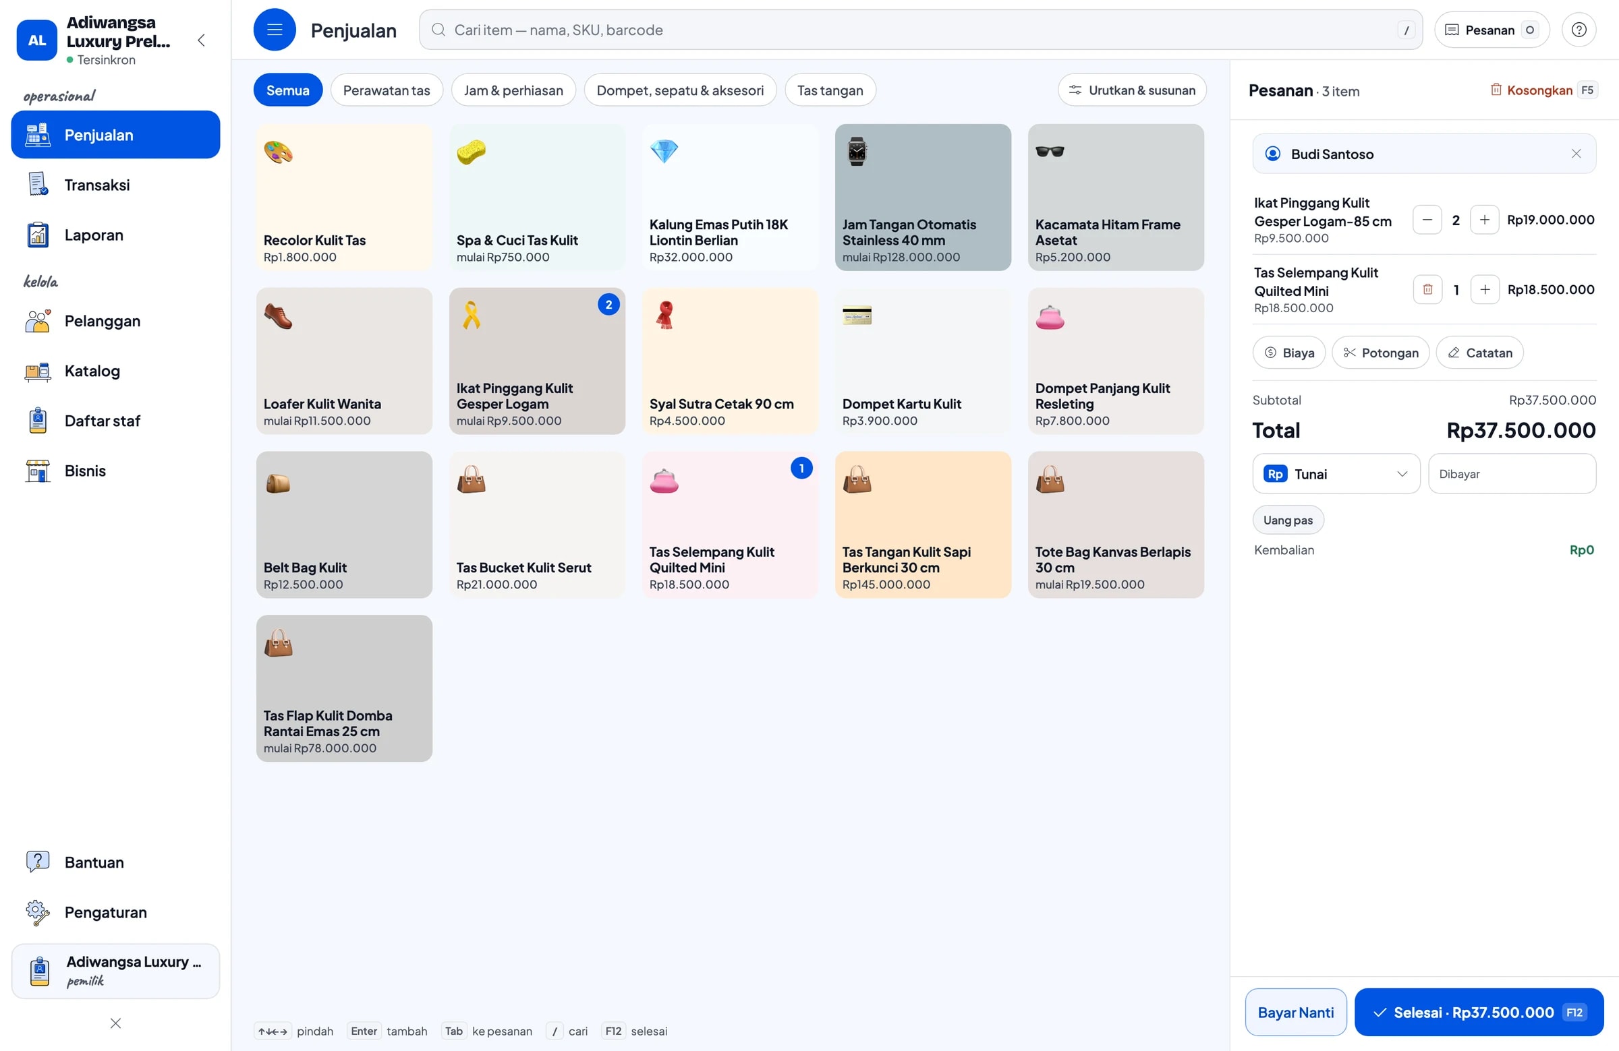The height and width of the screenshot is (1051, 1619).
Task: Click the blue hamburger menu button
Action: pos(274,30)
